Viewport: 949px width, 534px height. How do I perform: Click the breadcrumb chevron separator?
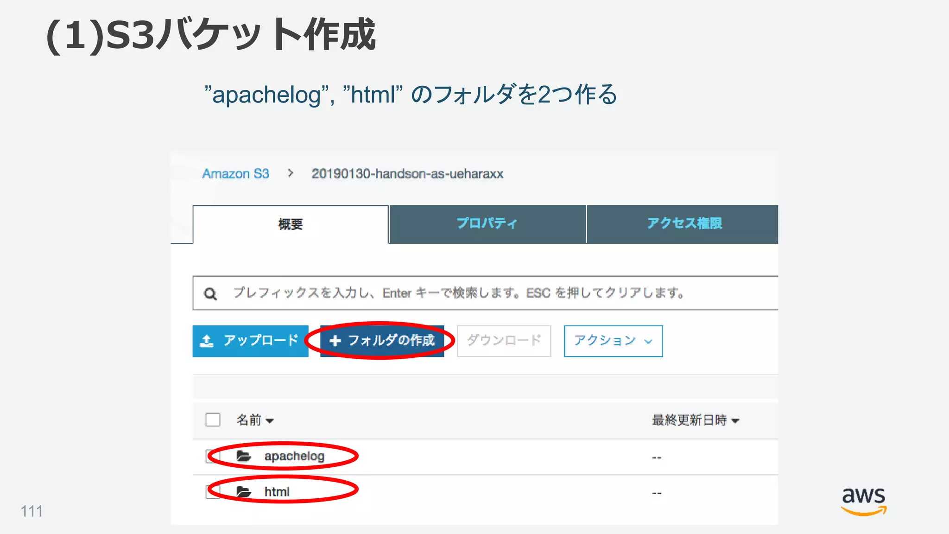[291, 173]
